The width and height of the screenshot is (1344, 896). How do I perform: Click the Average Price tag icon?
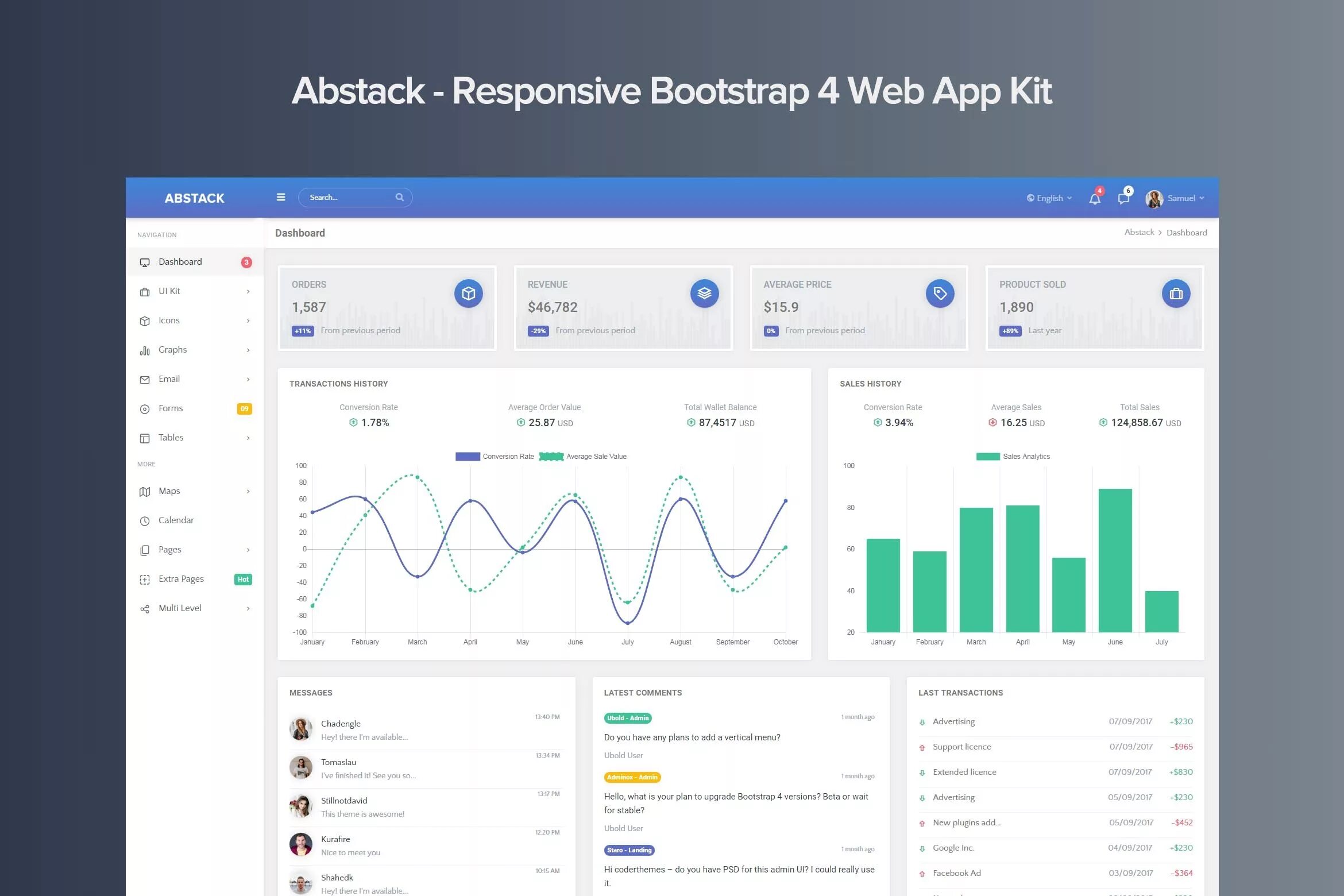(940, 293)
